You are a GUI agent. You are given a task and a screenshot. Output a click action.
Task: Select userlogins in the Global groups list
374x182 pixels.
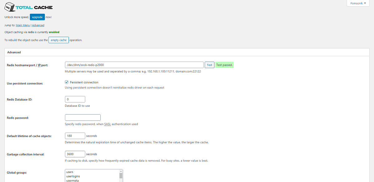pyautogui.click(x=73, y=176)
